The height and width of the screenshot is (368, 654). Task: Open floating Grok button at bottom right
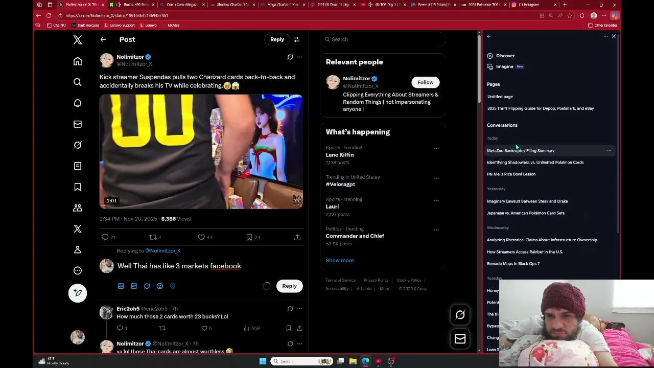[460, 315]
